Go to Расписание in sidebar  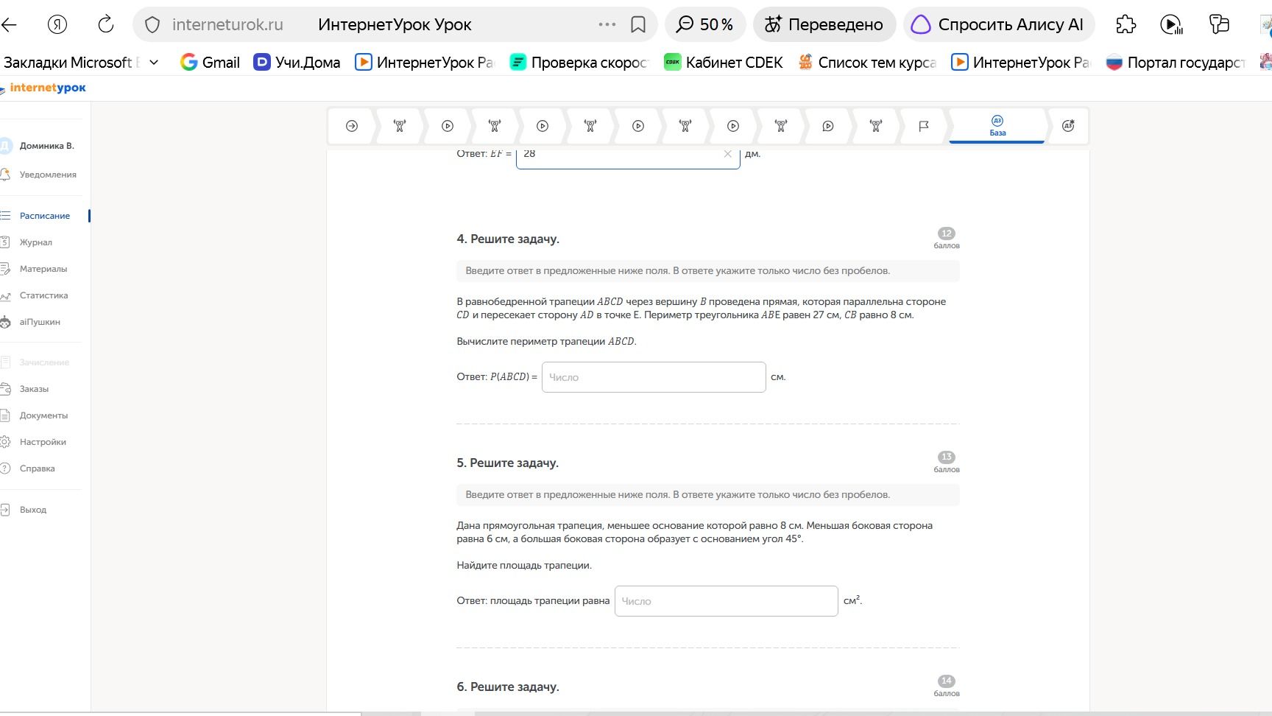pyautogui.click(x=44, y=216)
